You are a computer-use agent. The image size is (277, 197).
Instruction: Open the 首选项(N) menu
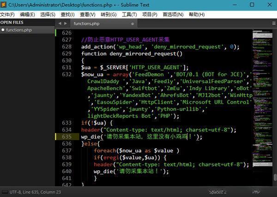click(x=171, y=14)
